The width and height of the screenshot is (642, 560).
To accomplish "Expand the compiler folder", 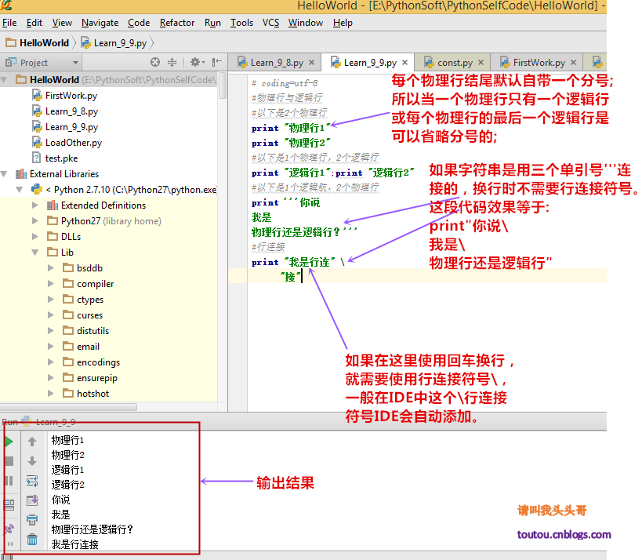I will coord(51,283).
